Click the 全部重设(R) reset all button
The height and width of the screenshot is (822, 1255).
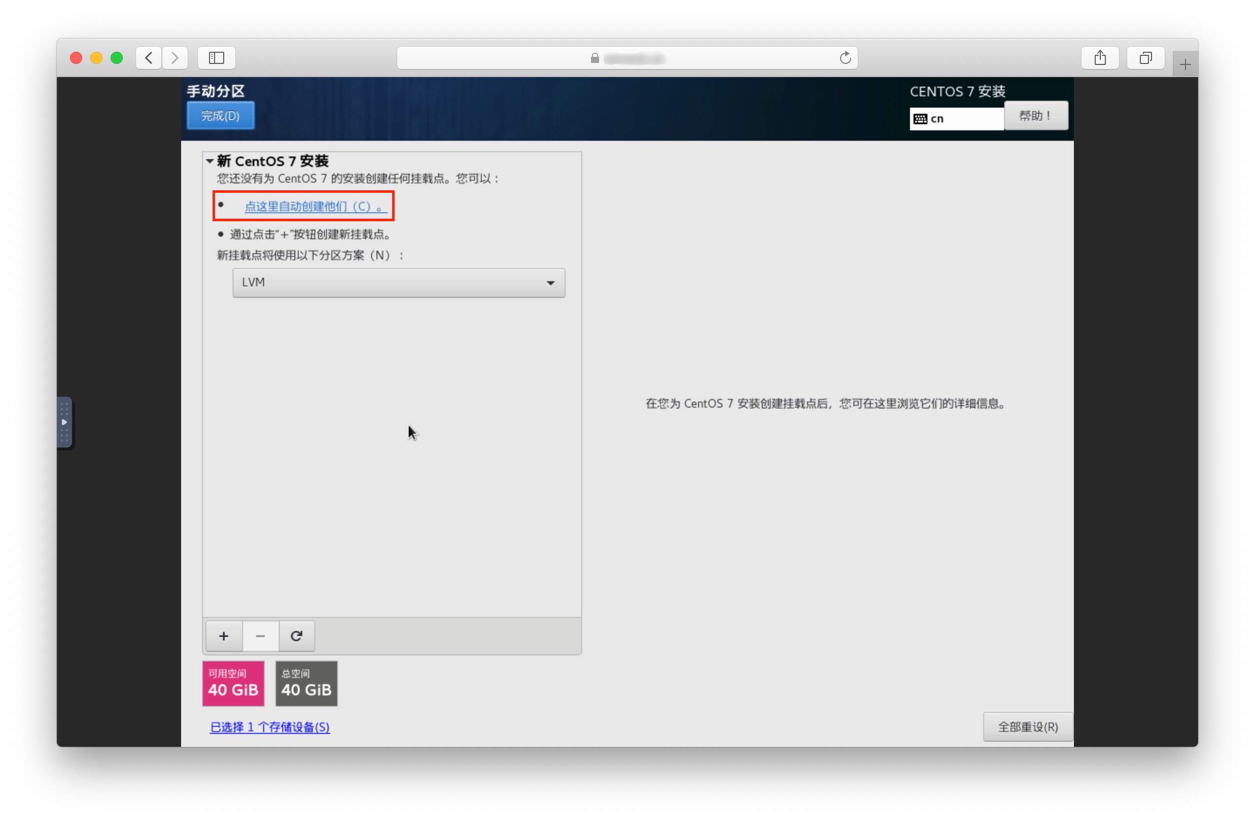click(1028, 727)
